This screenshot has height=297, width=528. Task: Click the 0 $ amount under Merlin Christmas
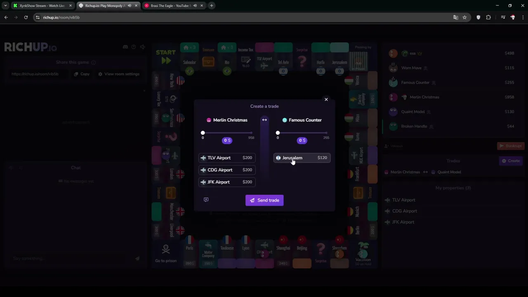pyautogui.click(x=227, y=140)
